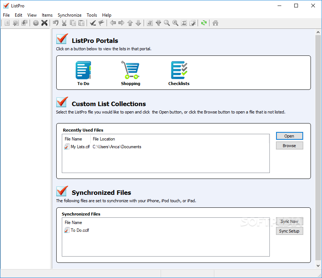
Task: Click the scrollbar down arrow
Action: pyautogui.click(x=318, y=266)
